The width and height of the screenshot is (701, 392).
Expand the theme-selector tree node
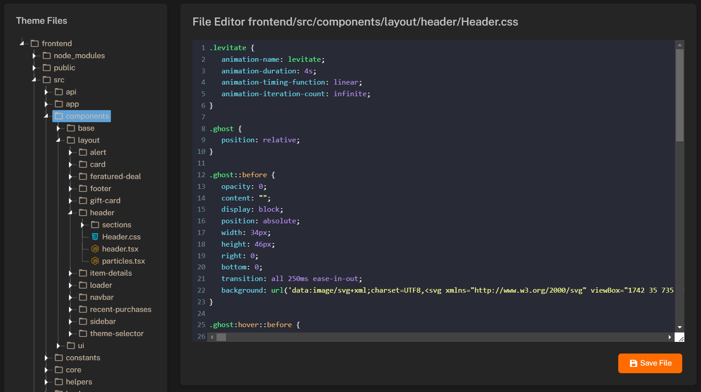click(70, 333)
